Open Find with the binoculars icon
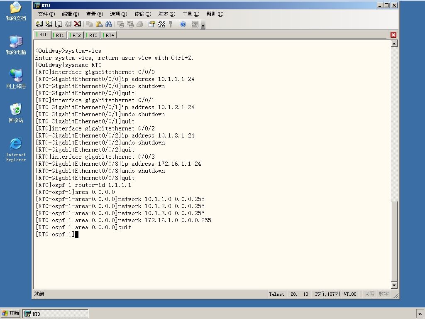The image size is (425, 319). [108, 24]
